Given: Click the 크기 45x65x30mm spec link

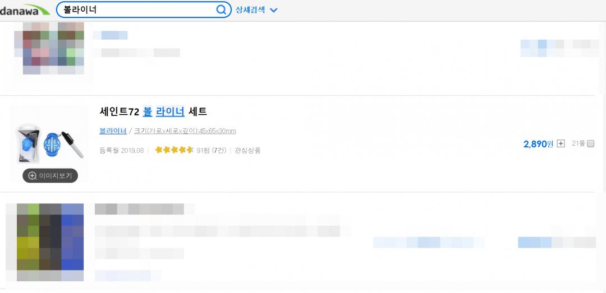Looking at the screenshot, I should pos(185,131).
